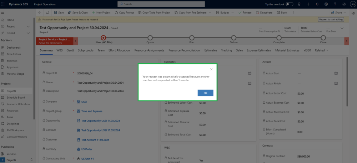The width and height of the screenshot is (357, 163).
Task: Click Copy Project command
Action: 124,13
